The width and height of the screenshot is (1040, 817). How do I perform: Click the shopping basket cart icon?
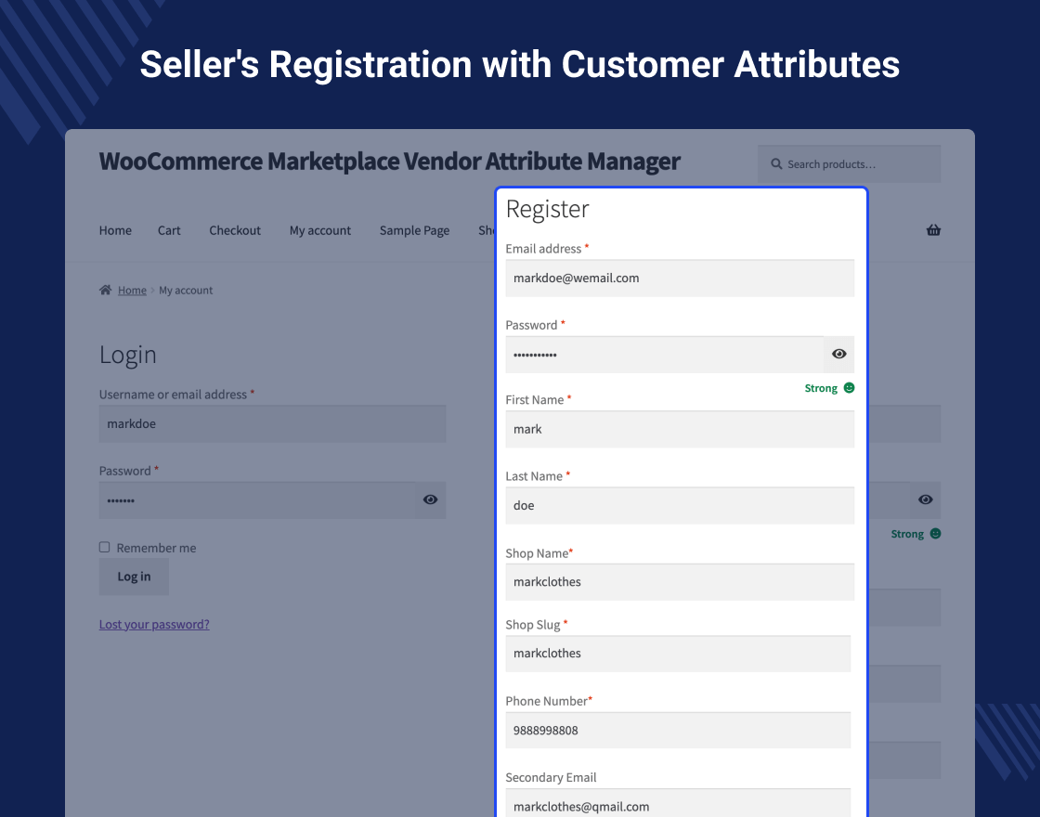tap(933, 230)
